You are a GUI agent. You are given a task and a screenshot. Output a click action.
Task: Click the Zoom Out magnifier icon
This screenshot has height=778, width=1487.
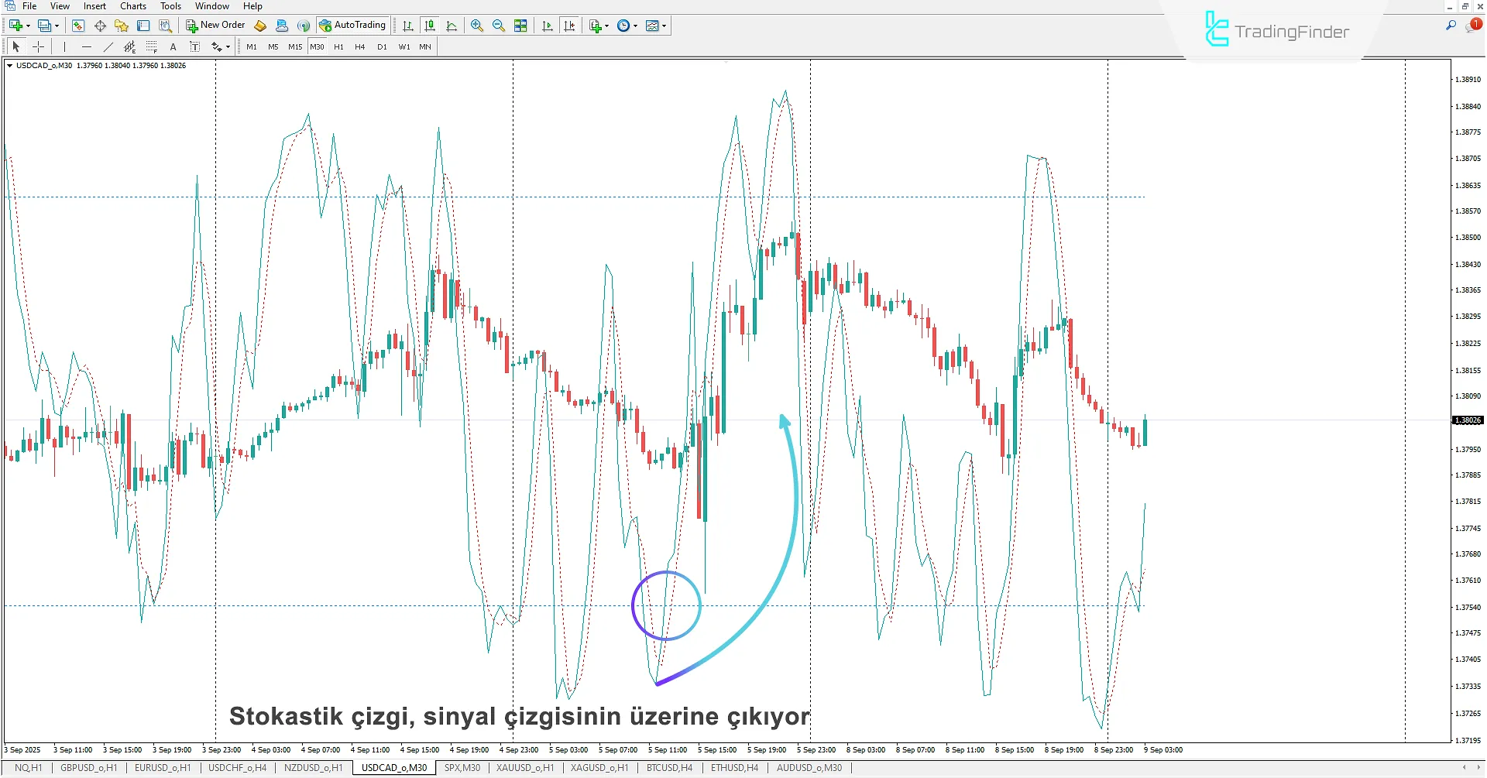click(x=499, y=26)
